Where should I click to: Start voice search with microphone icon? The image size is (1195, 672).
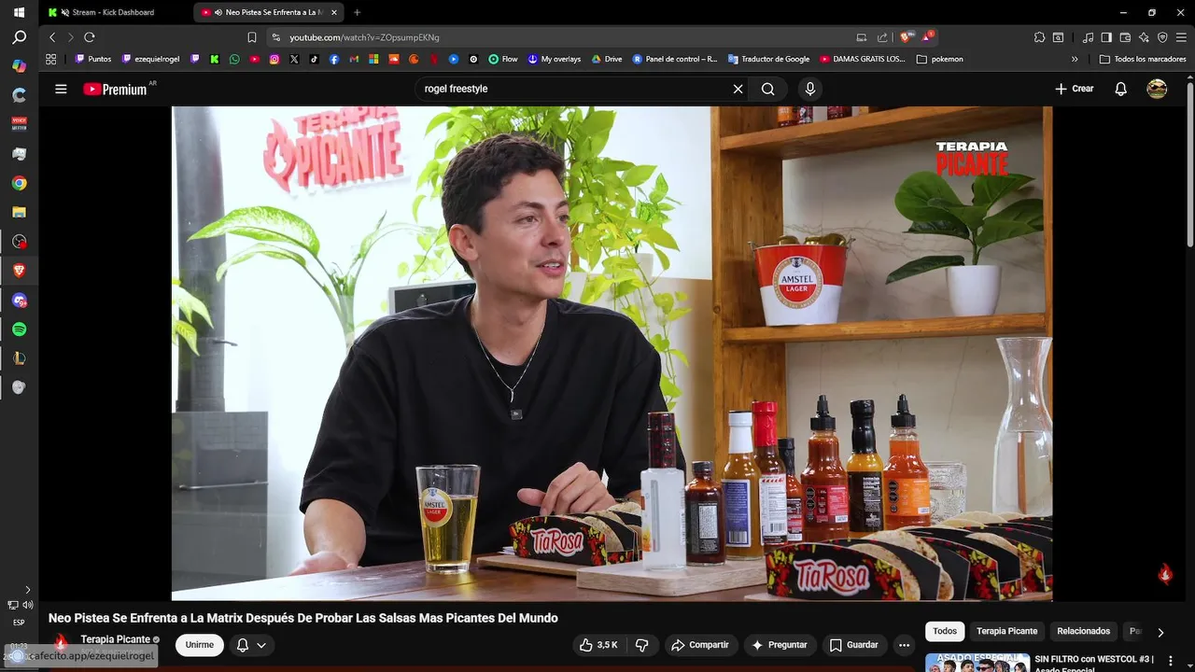click(810, 89)
